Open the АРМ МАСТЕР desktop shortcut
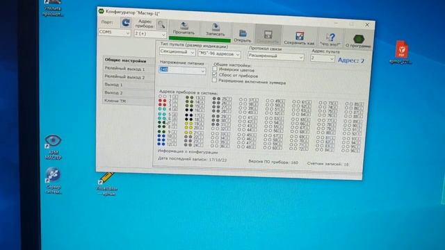 point(53,147)
